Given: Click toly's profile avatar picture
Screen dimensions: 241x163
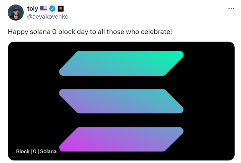Looking at the screenshot, I should pos(16,13).
